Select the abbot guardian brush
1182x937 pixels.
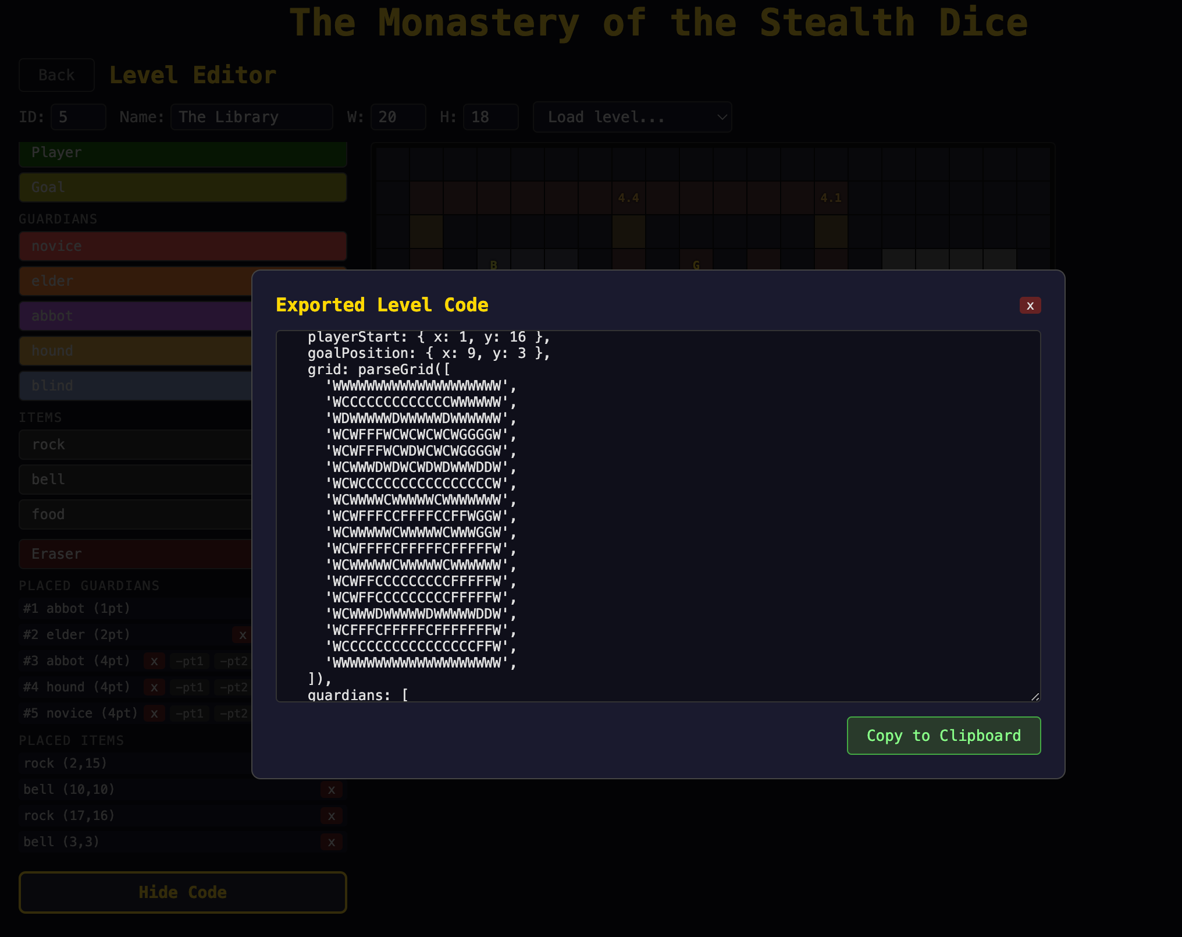[136, 316]
